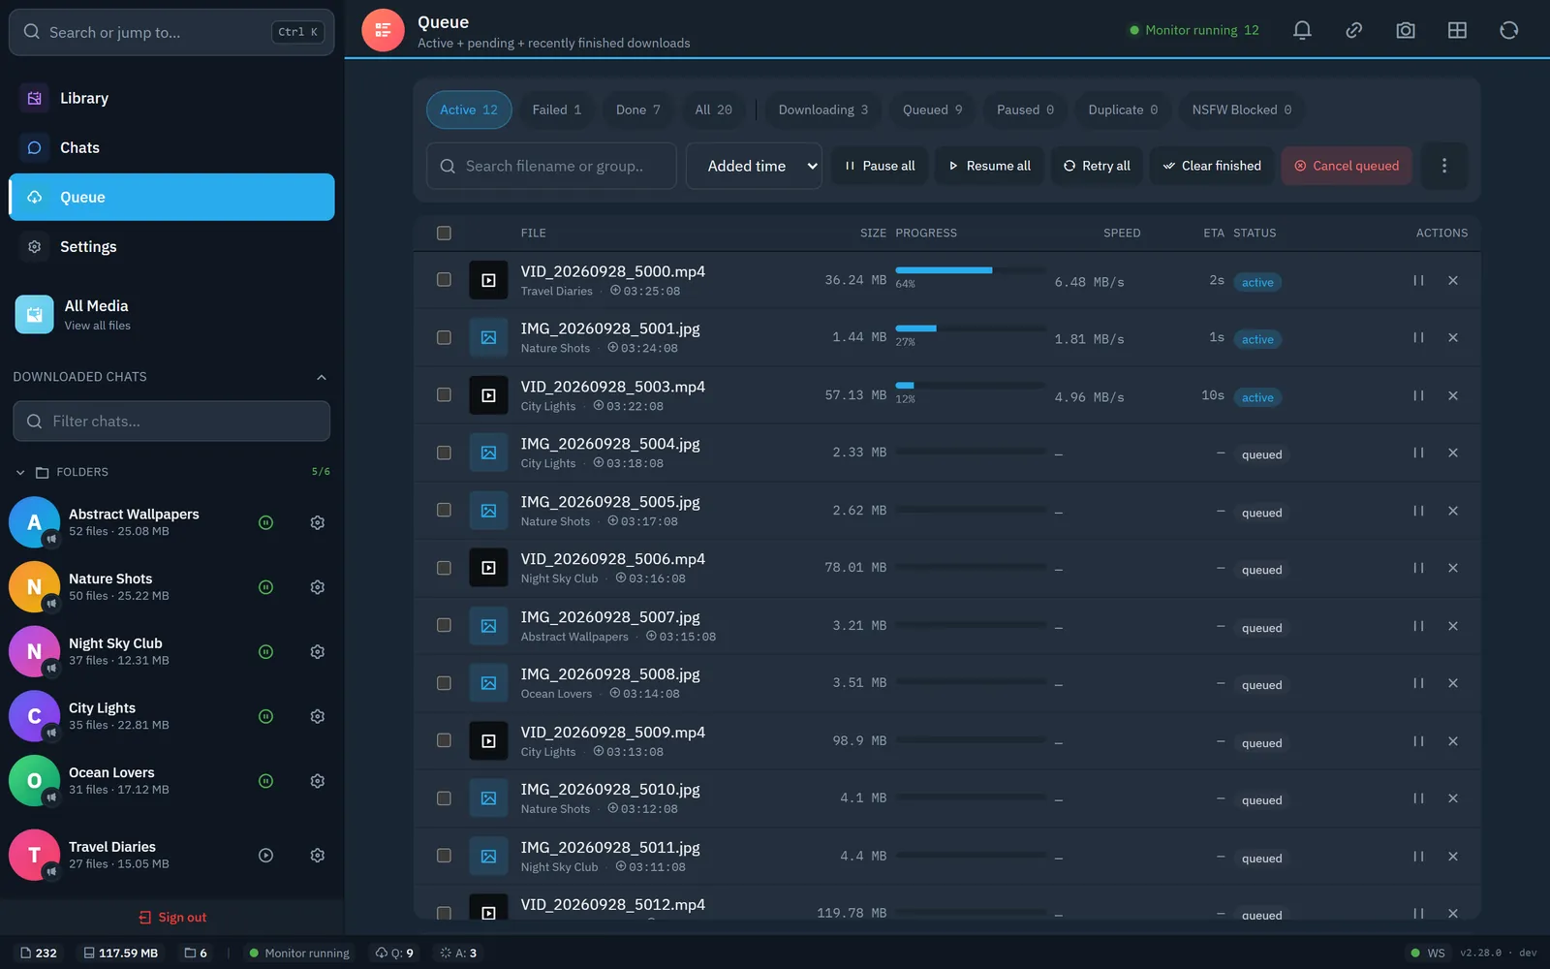
Task: Pause monitoring for City Lights
Action: click(x=265, y=716)
